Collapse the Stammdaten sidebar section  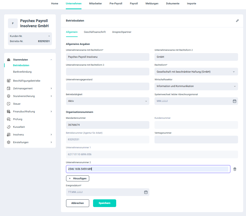point(51,60)
